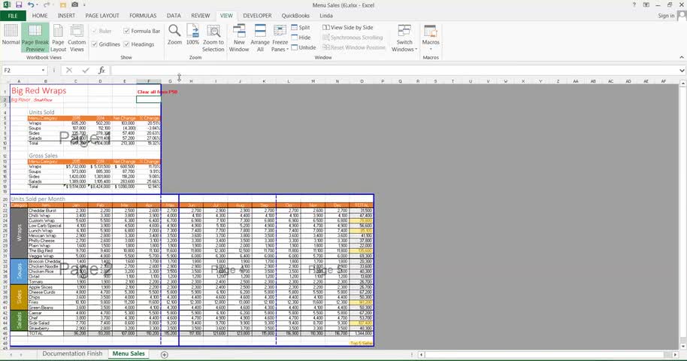The image size is (687, 361).
Task: Cancel formula entry X button
Action: pos(69,70)
